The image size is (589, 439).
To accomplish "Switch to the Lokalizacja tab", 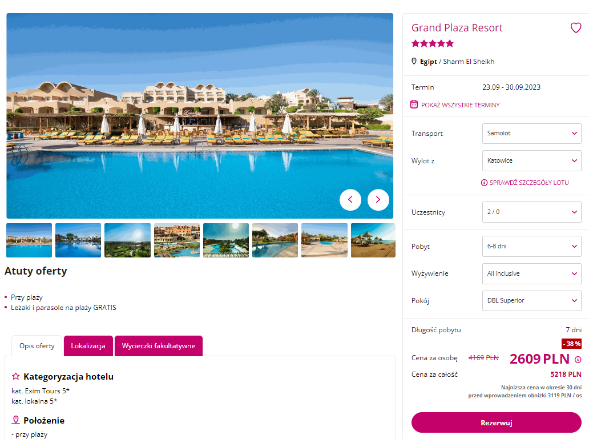I will pos(88,346).
